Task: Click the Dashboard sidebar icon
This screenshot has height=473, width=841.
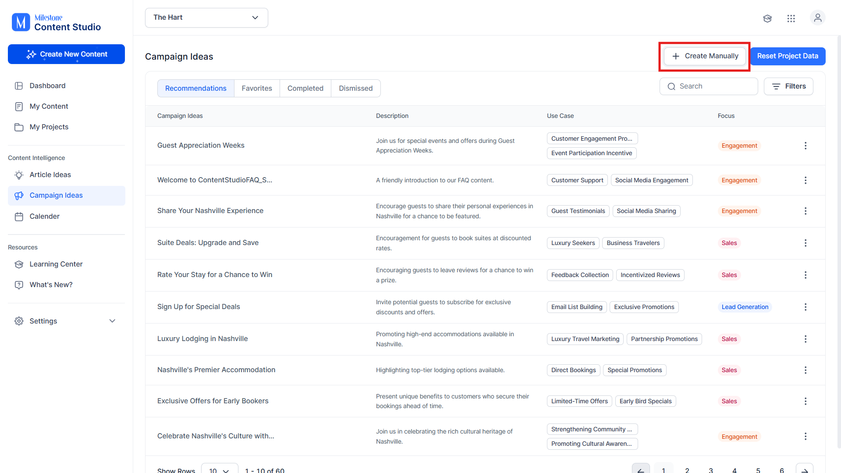Action: click(x=19, y=86)
